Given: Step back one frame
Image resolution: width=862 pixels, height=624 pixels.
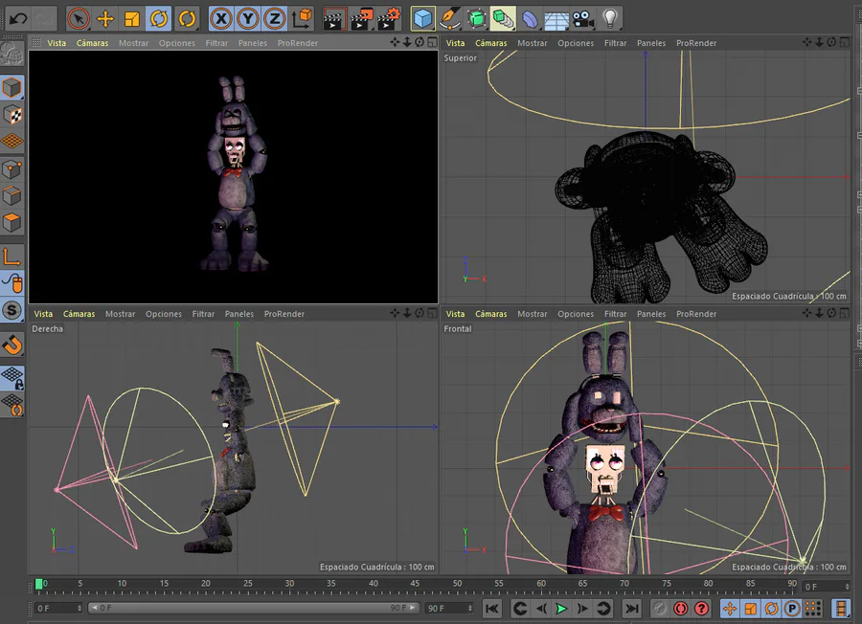Looking at the screenshot, I should coord(541,608).
